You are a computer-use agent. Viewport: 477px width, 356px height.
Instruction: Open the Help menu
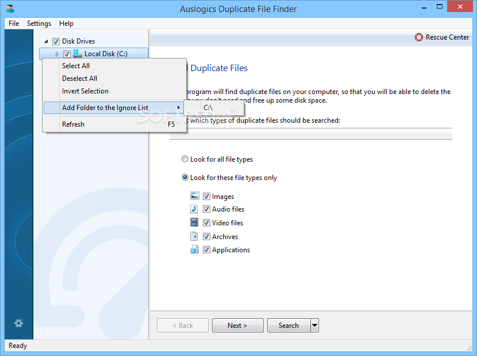pos(66,24)
